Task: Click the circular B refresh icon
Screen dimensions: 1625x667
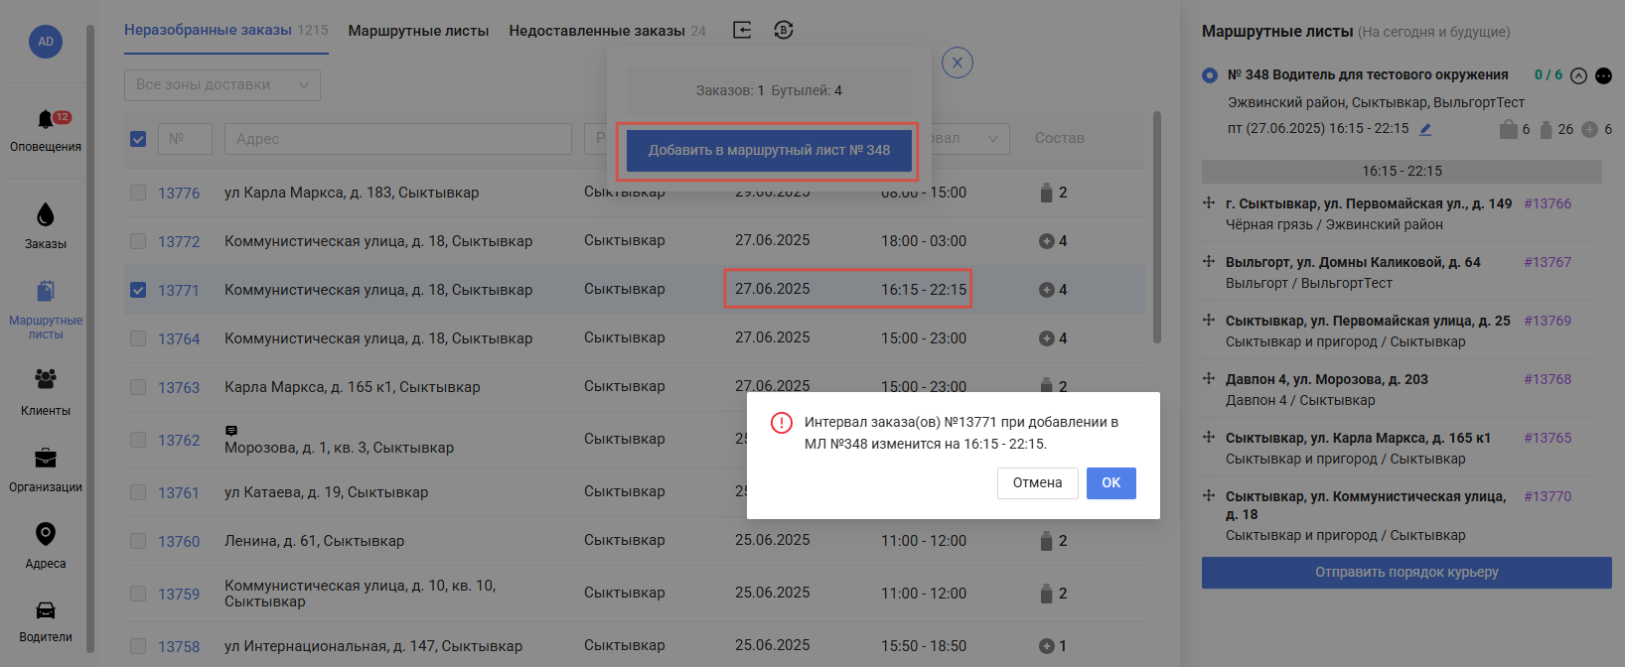Action: [x=784, y=30]
